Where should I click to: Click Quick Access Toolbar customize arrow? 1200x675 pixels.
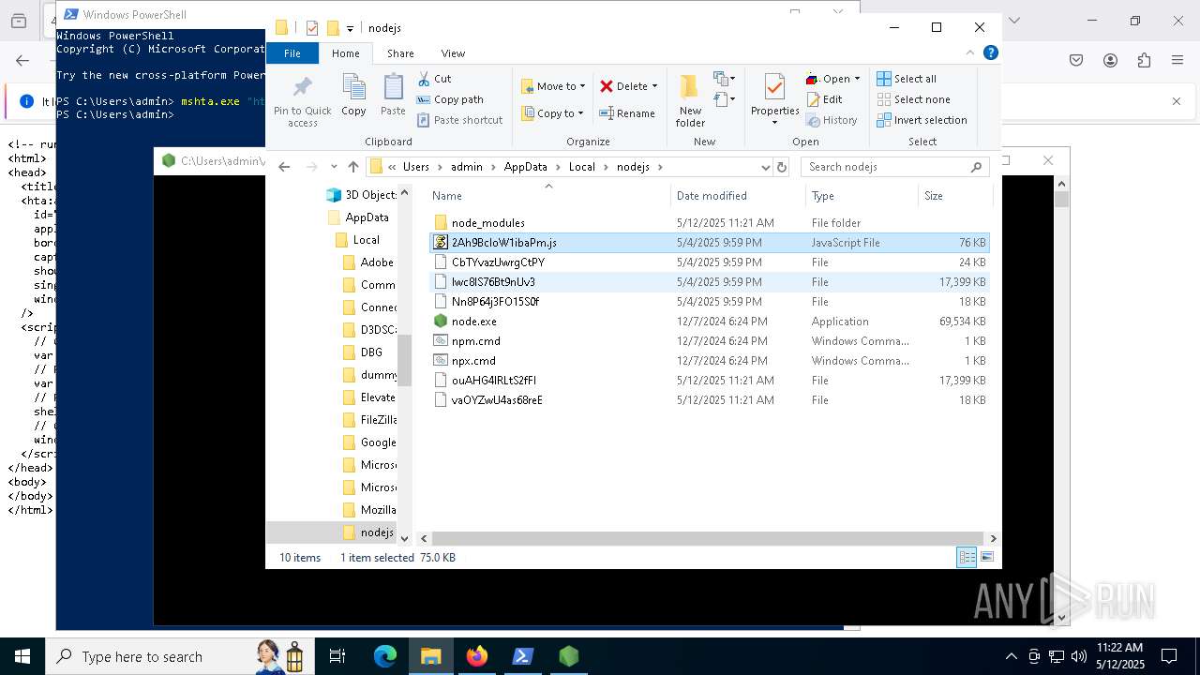pos(350,29)
